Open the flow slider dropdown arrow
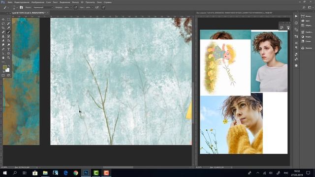315x177 pixels. [x=92, y=7]
